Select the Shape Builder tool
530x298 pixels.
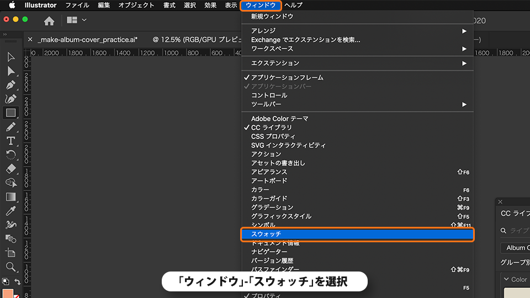(x=10, y=183)
